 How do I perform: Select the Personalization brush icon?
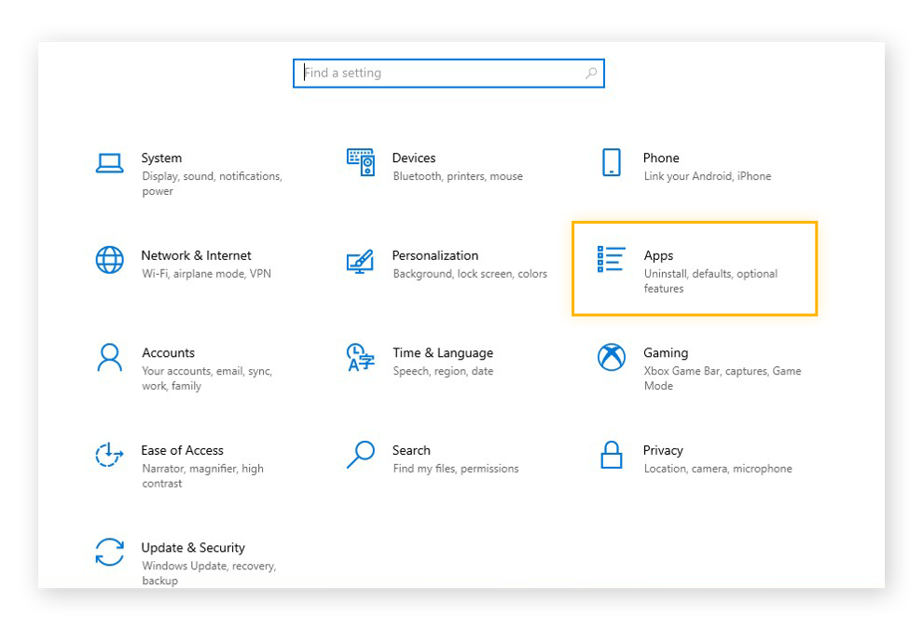[x=362, y=259]
